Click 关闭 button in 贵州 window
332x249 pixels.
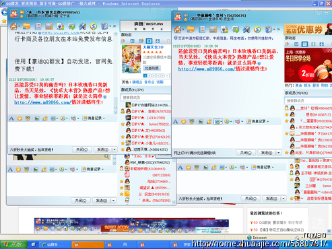pyautogui.click(x=246, y=153)
